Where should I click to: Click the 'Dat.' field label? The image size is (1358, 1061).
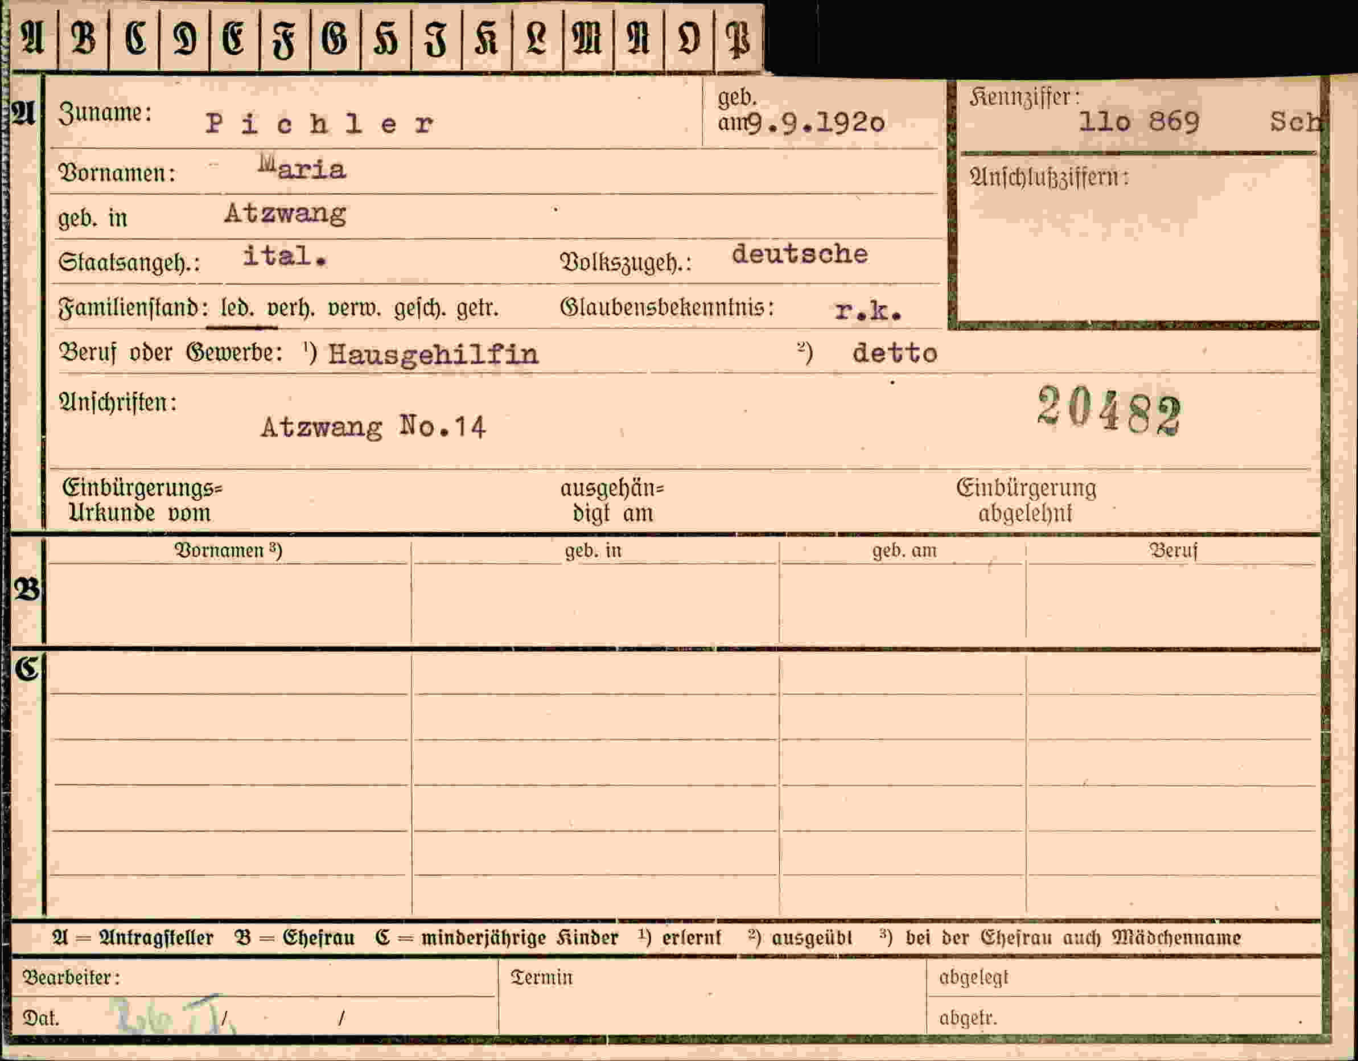[40, 1018]
